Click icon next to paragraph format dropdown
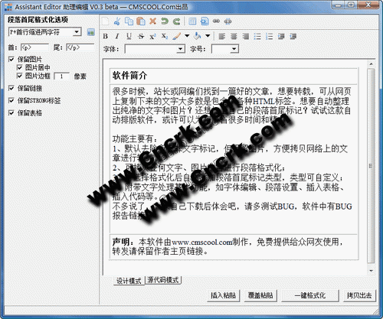The height and width of the screenshot is (319, 383). (90, 32)
